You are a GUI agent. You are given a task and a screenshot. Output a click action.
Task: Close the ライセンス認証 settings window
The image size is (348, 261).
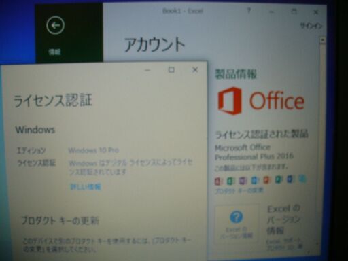click(195, 69)
